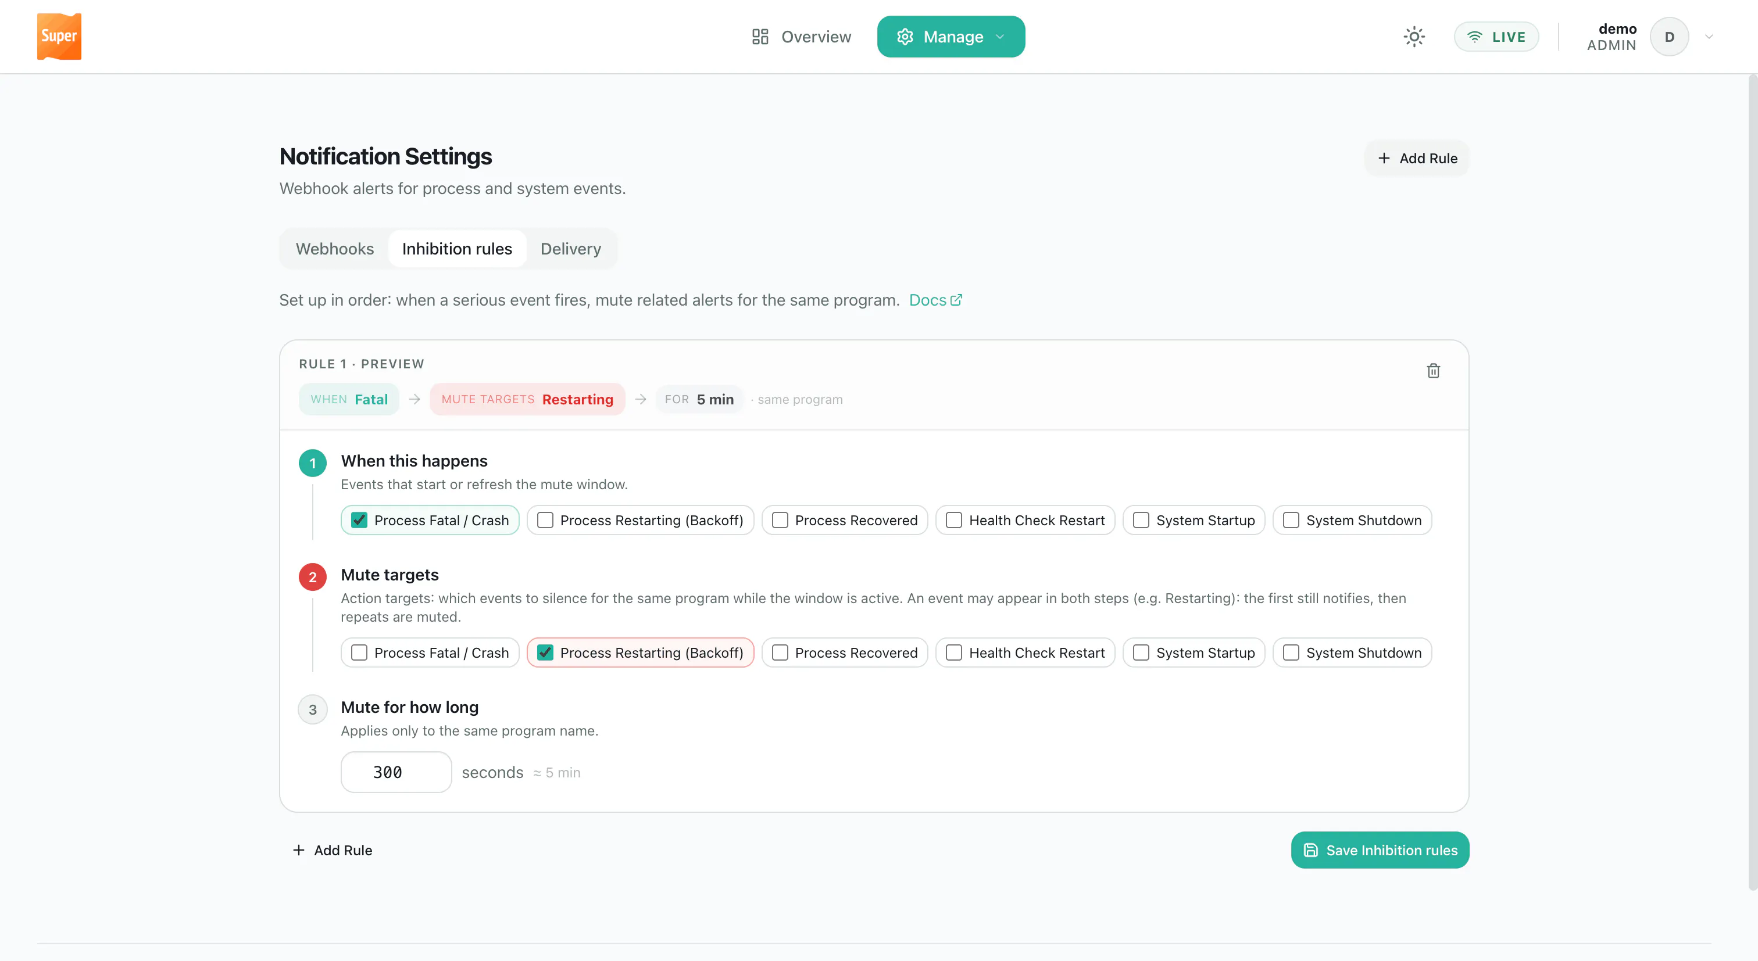Click Add Rule button below the rule card

(333, 850)
